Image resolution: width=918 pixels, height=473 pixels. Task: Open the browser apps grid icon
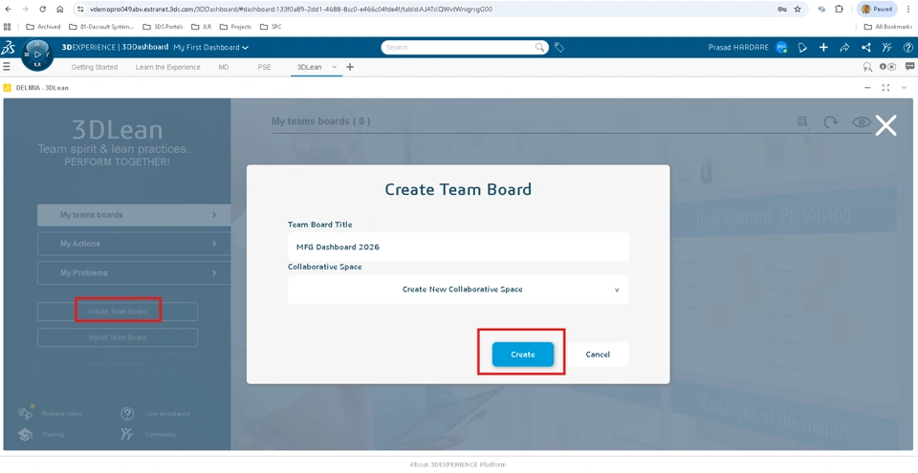[8, 27]
